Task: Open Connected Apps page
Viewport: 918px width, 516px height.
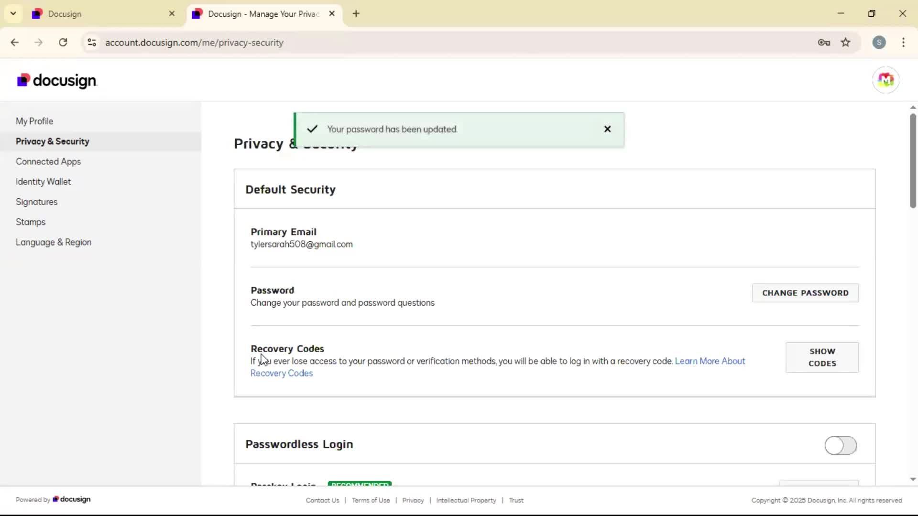Action: click(48, 161)
